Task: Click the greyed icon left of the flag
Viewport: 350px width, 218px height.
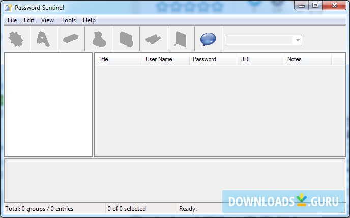Action: click(x=153, y=39)
